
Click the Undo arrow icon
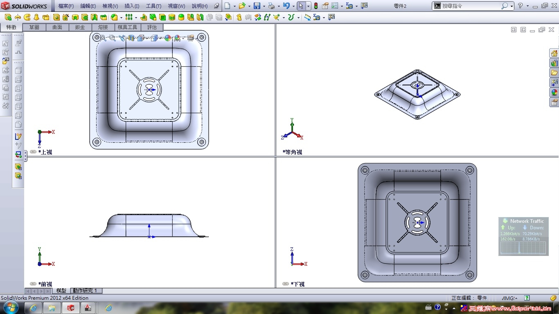(286, 6)
